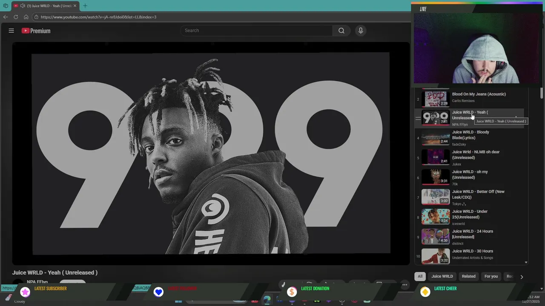Image resolution: width=545 pixels, height=306 pixels.
Task: Open the oh my video thumbnail
Action: click(x=436, y=177)
